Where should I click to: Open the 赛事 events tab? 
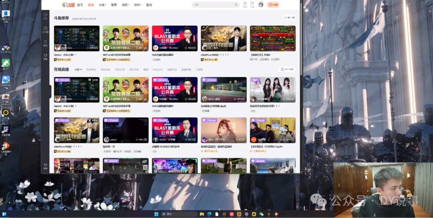114,5
